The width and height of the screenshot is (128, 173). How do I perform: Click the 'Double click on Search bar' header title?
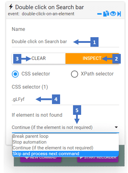click(x=49, y=7)
